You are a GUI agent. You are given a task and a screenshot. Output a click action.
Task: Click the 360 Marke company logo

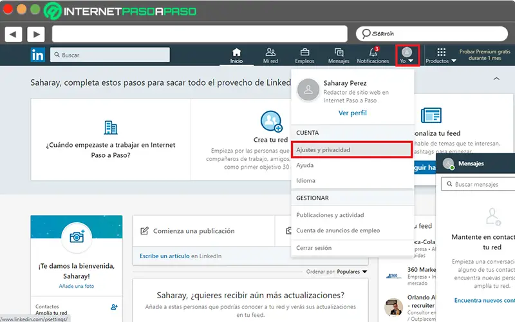tap(394, 276)
